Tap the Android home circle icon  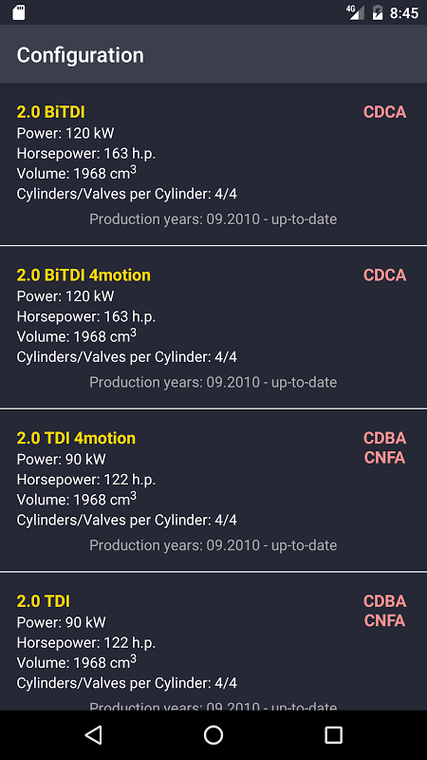(x=213, y=734)
